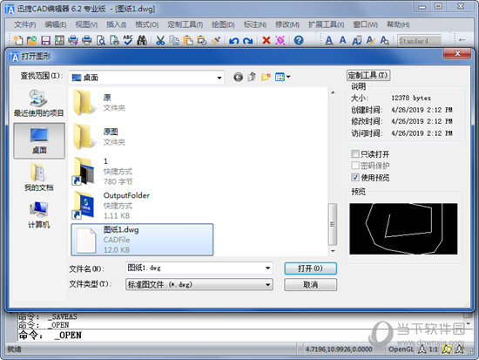Click the file list scroll up arrow

coord(333,92)
